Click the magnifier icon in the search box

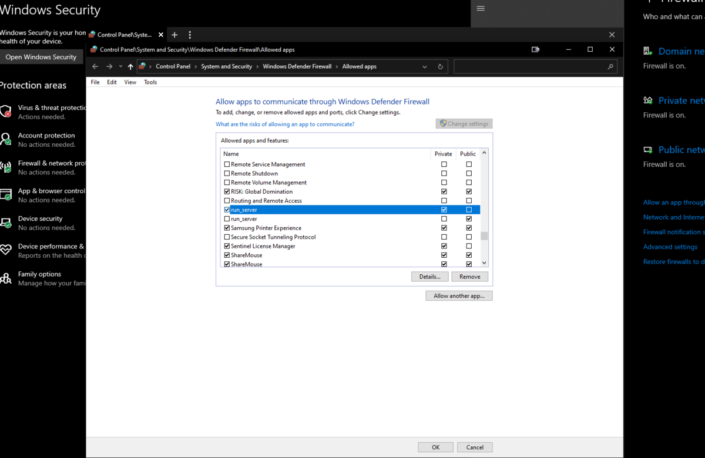[x=611, y=66]
